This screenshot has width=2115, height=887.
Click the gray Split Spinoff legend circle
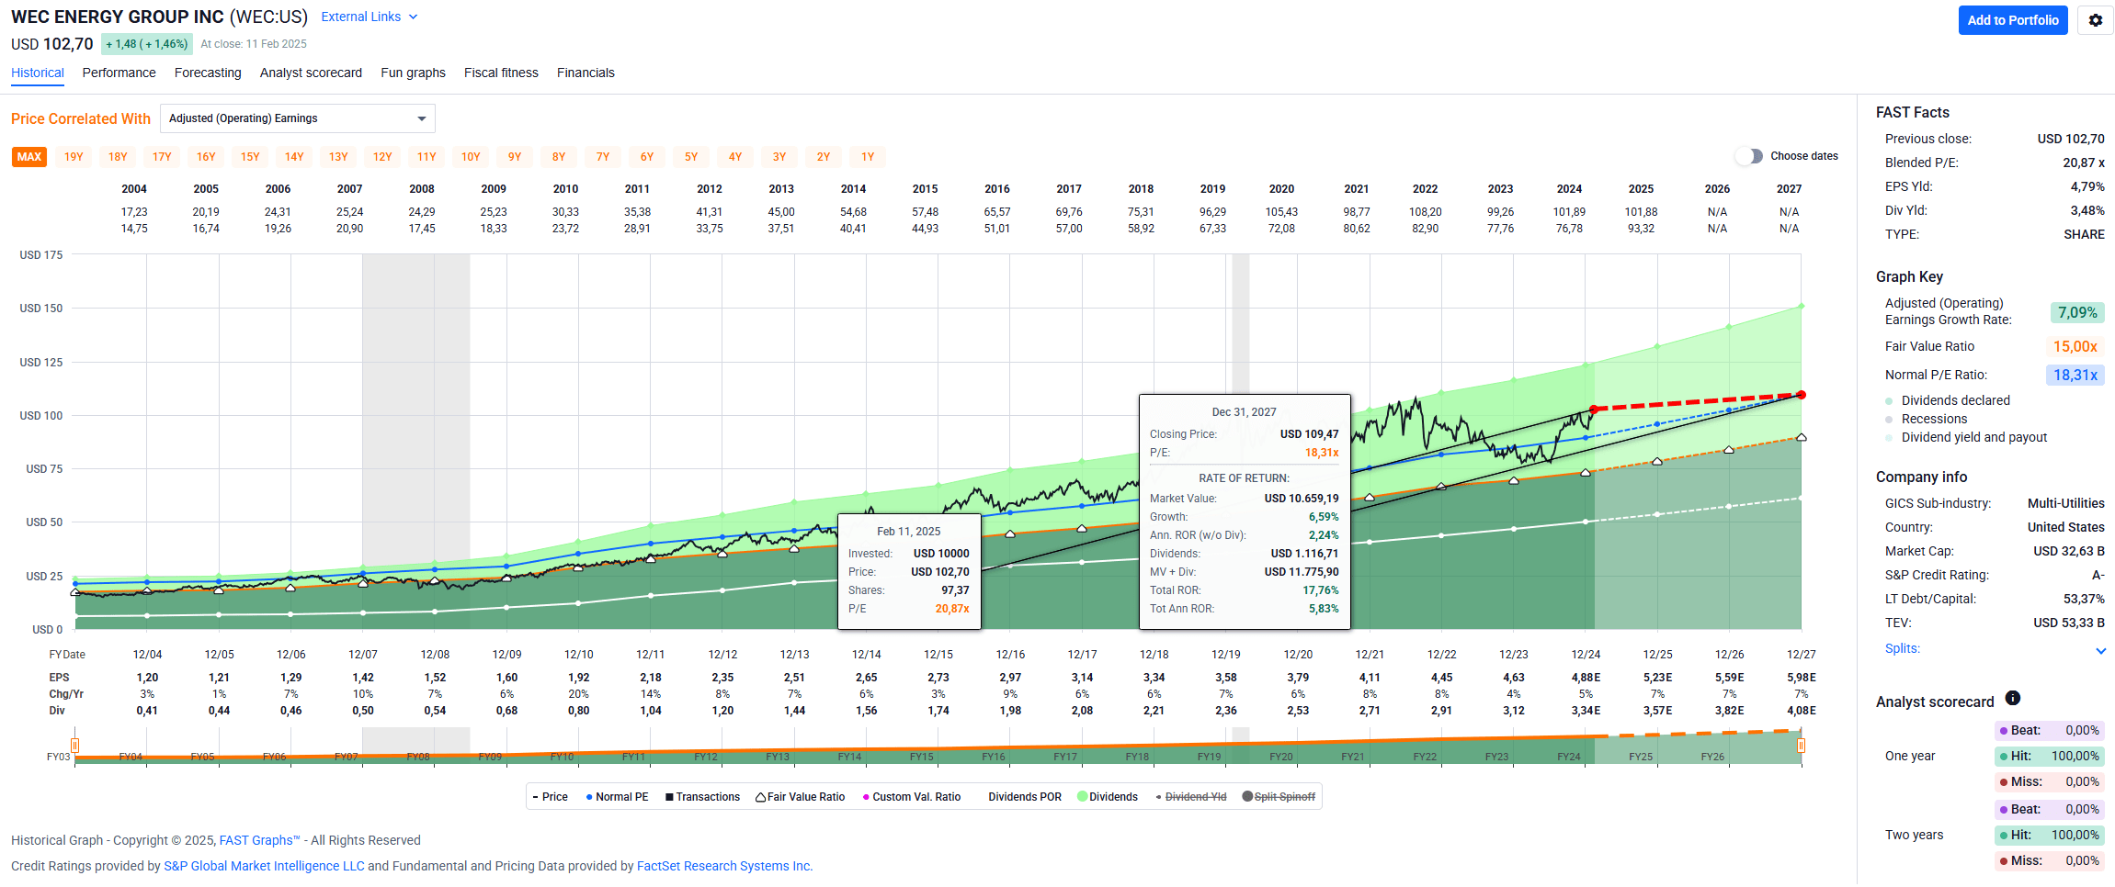pyautogui.click(x=1247, y=797)
